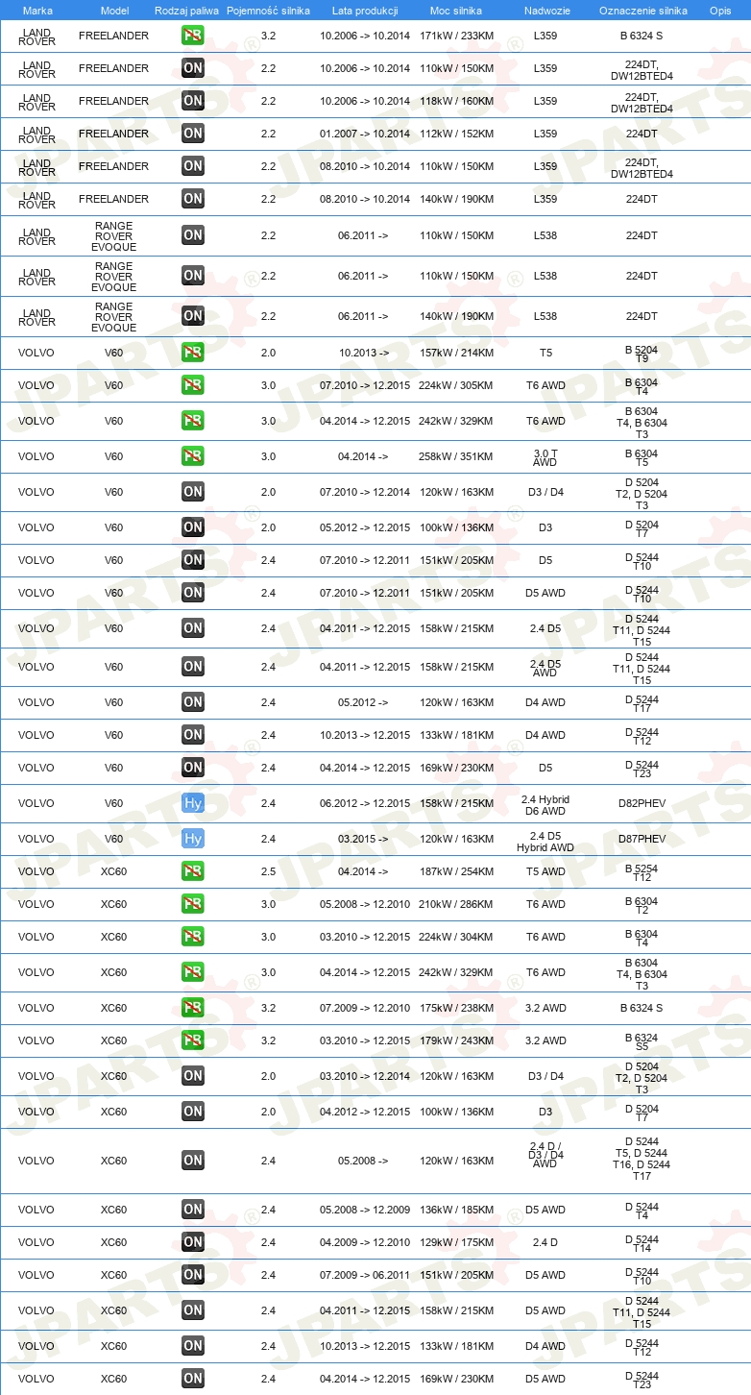Click the Marka column header

[x=36, y=10]
